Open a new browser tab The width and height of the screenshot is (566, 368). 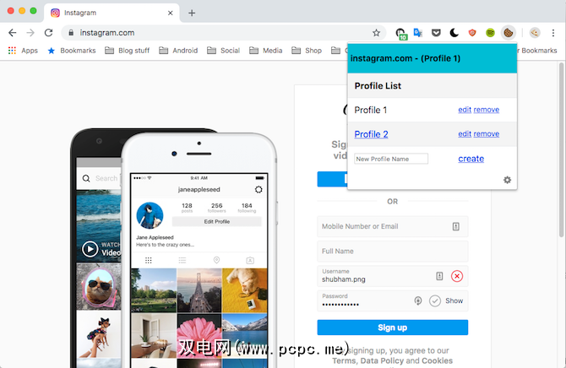[x=192, y=13]
